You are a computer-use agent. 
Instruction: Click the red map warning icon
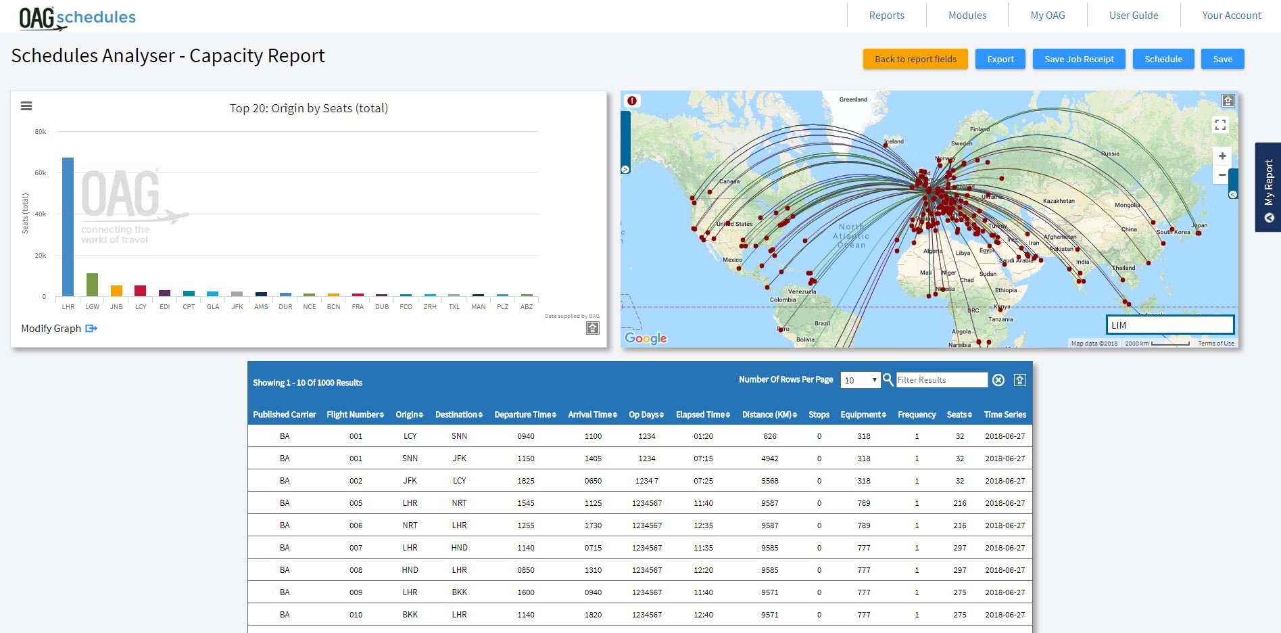pyautogui.click(x=632, y=101)
